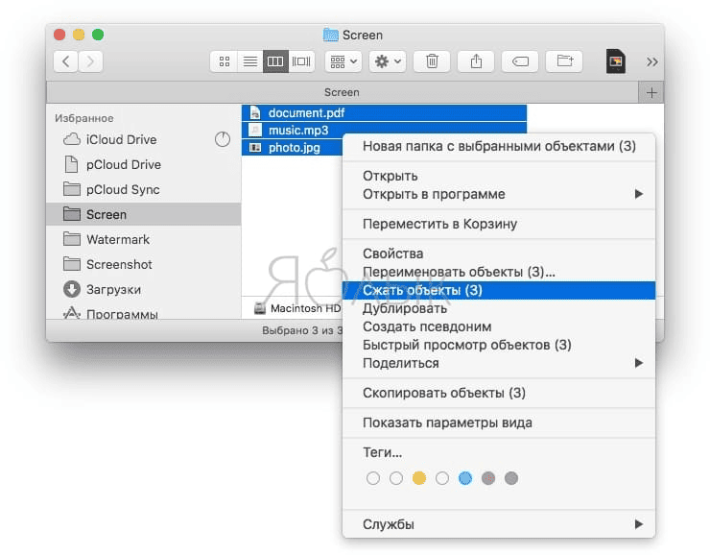Choose Сжать объекты (3)
This screenshot has height=555, width=710.
(499, 290)
